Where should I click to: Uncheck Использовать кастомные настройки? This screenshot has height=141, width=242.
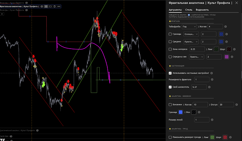pyautogui.click(x=170, y=73)
